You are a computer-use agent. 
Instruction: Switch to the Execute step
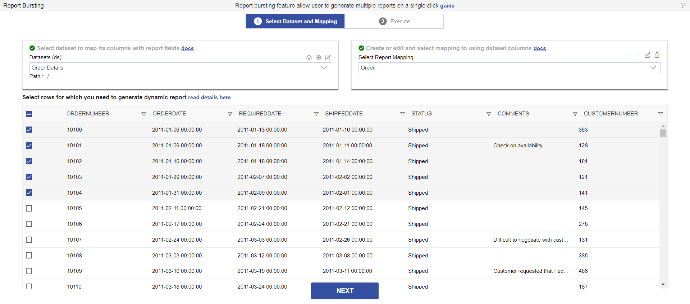tap(394, 22)
